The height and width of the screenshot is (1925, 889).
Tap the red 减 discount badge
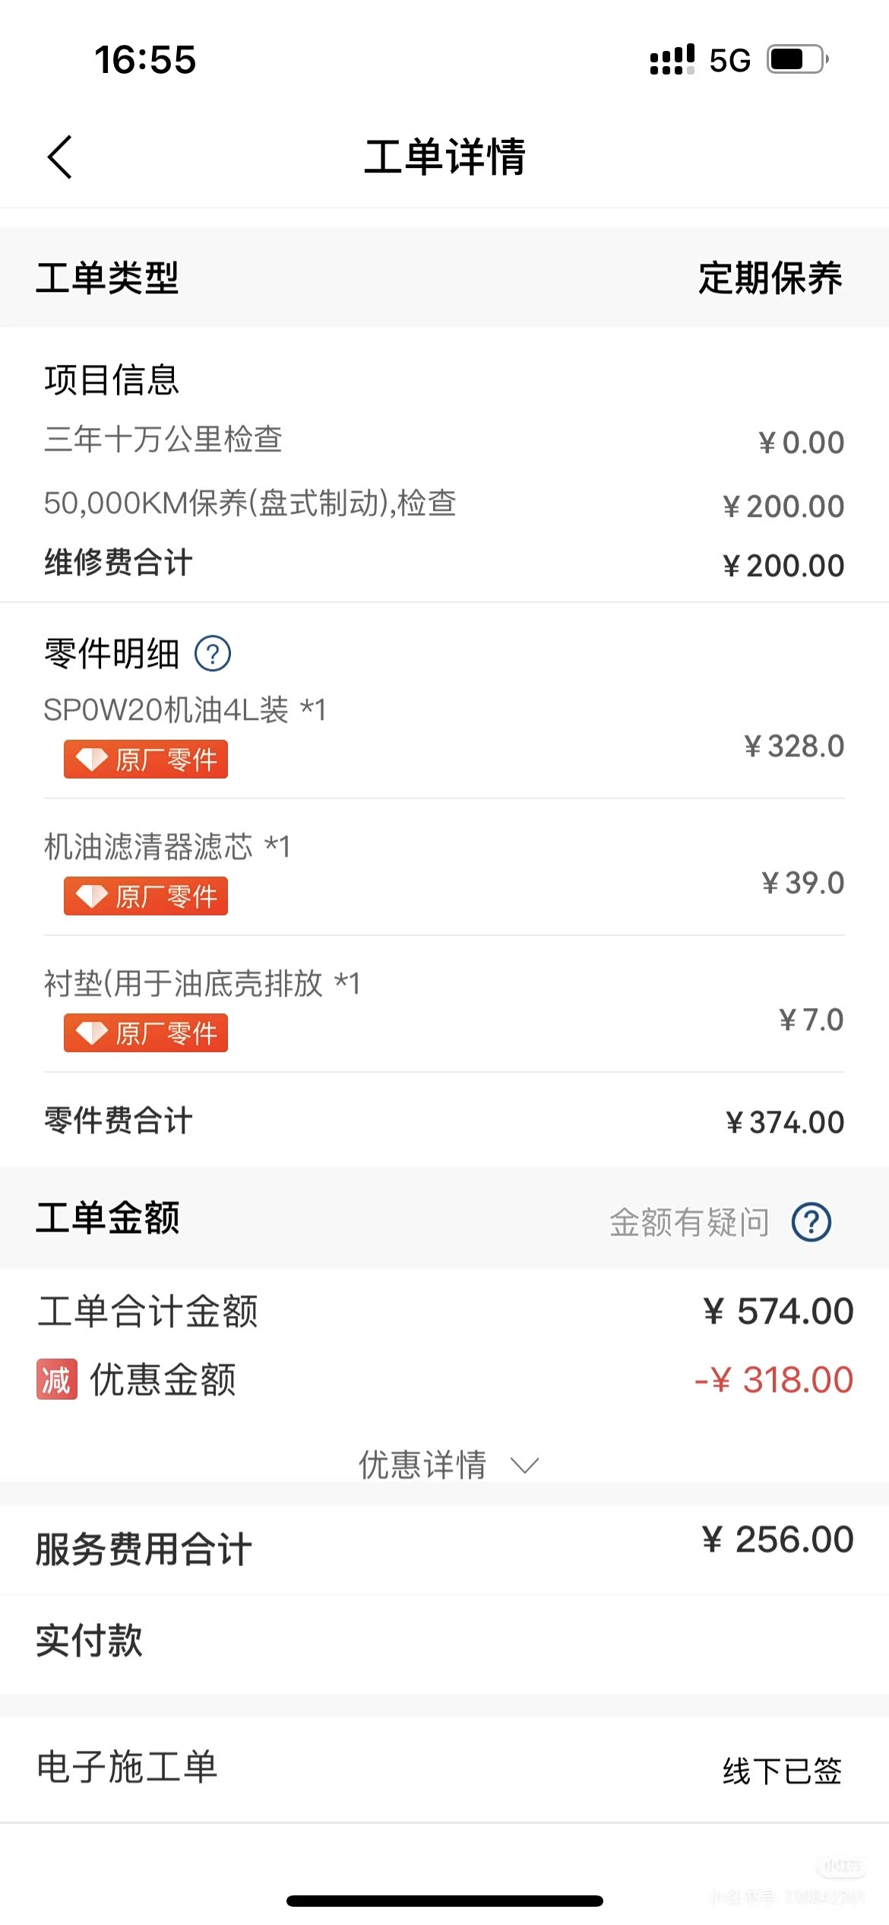point(57,1379)
